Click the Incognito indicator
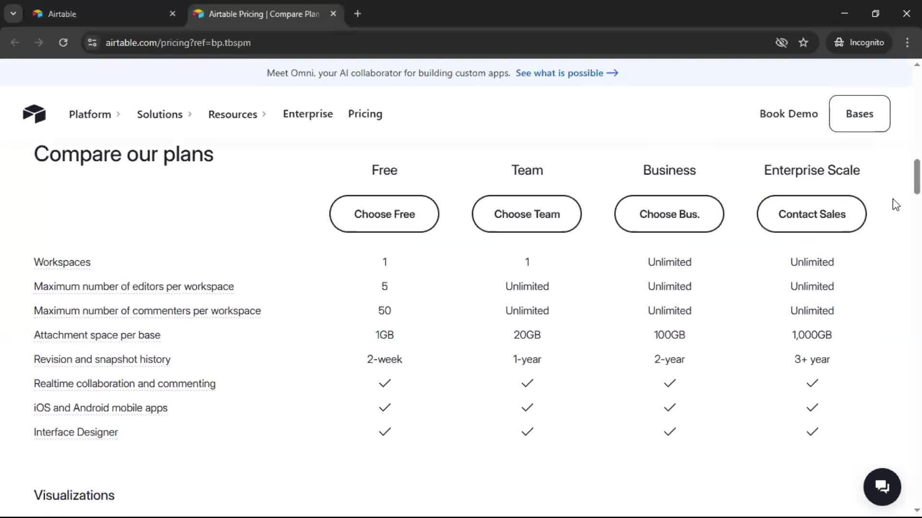This screenshot has width=922, height=518. click(x=859, y=42)
